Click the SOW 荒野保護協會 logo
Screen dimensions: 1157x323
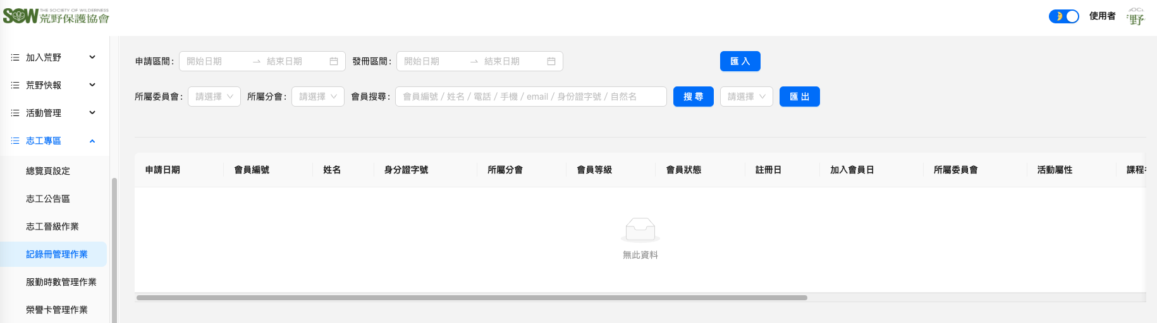click(x=56, y=16)
